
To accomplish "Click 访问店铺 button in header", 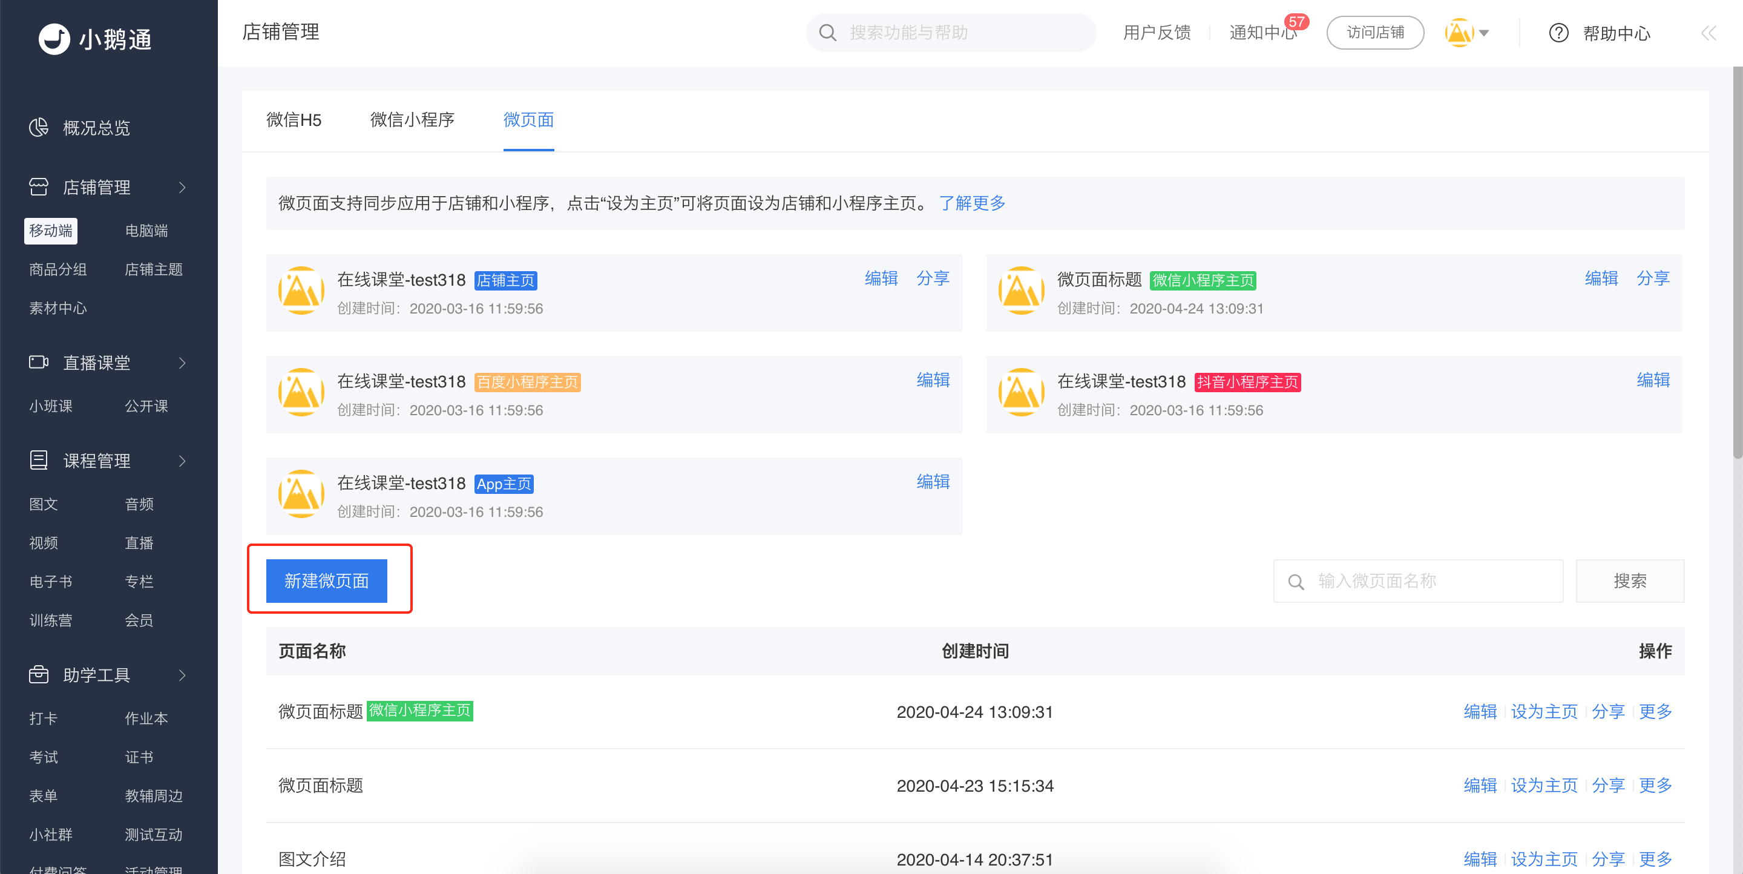I will click(1375, 33).
